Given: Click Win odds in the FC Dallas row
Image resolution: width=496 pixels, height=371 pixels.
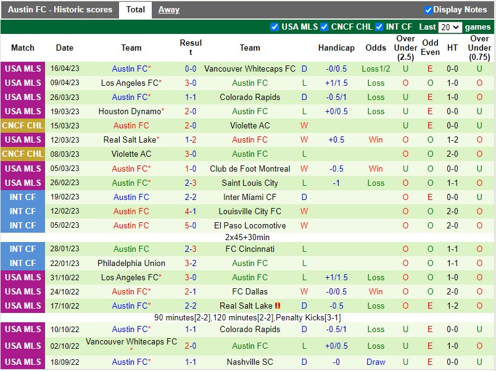Looking at the screenshot, I should (x=376, y=291).
